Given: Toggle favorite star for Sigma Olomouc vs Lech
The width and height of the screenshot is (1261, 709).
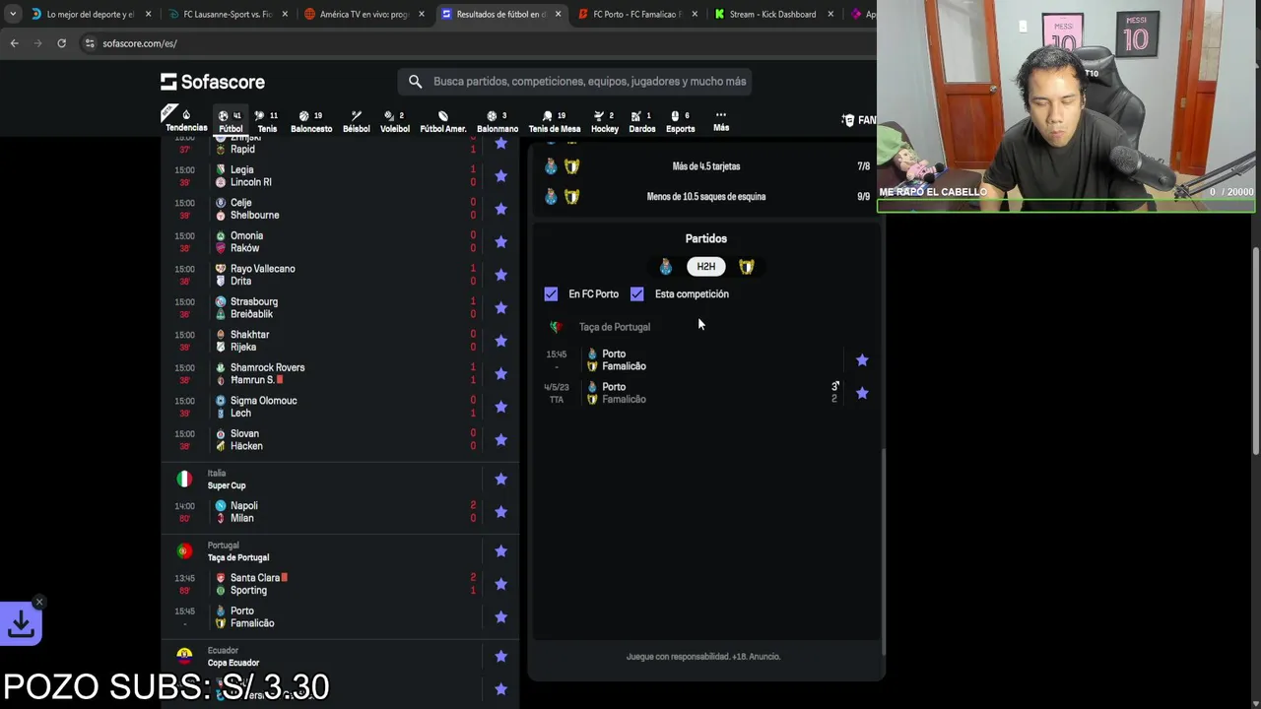Looking at the screenshot, I should [x=500, y=407].
